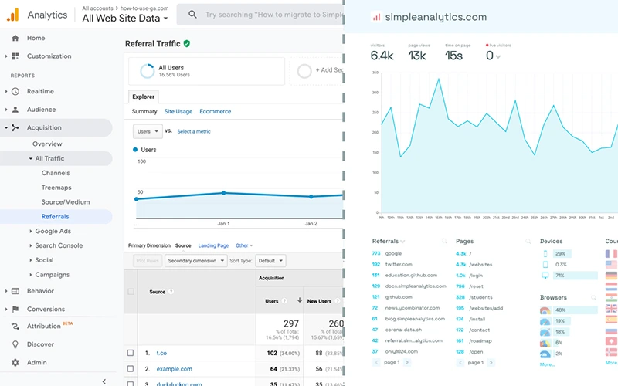
Task: Click the Realtime clock icon
Action: (x=15, y=91)
